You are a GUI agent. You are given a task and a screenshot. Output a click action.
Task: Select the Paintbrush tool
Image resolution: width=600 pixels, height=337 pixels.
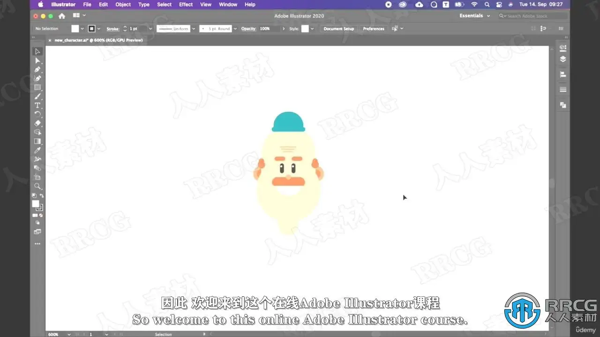(x=37, y=96)
